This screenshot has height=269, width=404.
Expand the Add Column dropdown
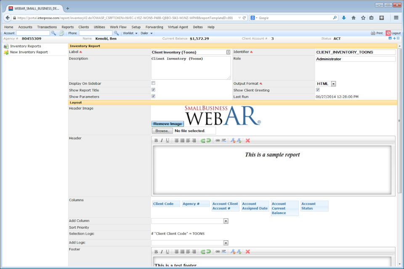coord(226,221)
